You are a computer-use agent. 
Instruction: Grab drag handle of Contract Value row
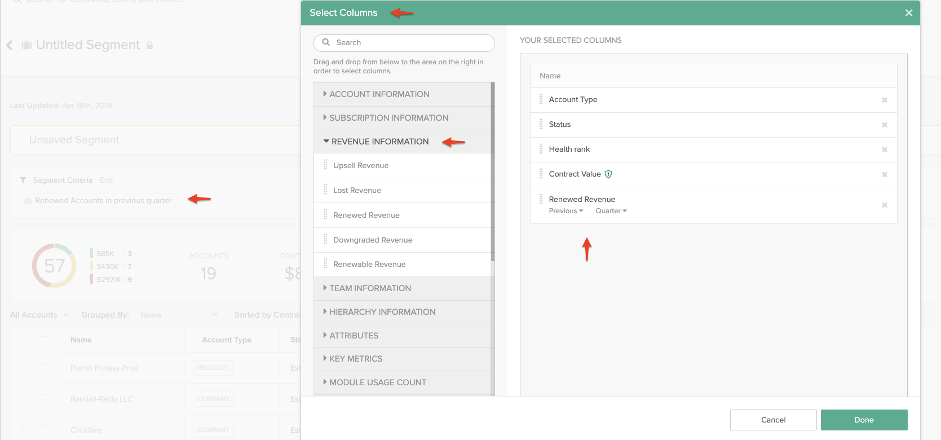pos(541,174)
